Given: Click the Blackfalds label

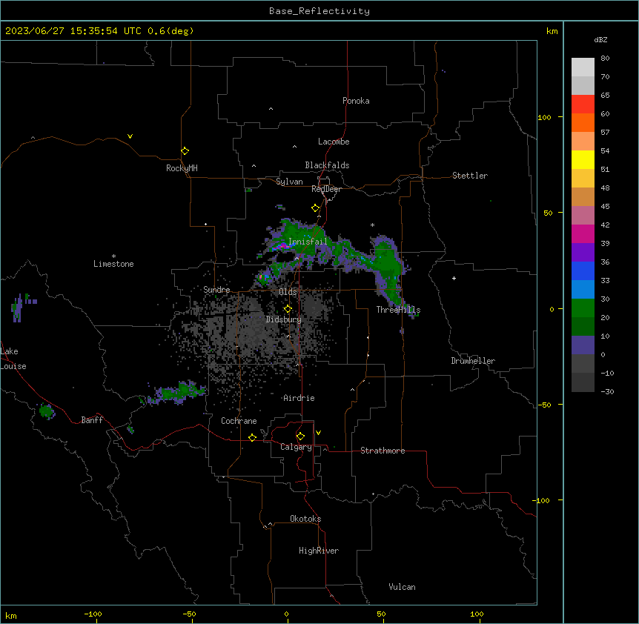Looking at the screenshot, I should click(327, 165).
